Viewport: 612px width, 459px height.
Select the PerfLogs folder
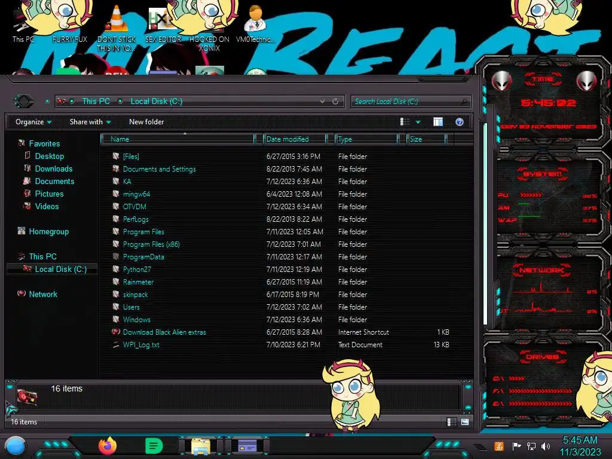coord(136,219)
